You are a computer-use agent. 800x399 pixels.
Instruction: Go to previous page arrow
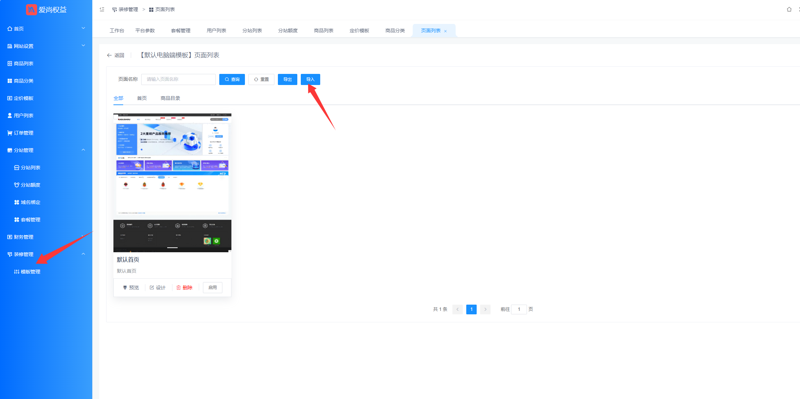click(458, 309)
